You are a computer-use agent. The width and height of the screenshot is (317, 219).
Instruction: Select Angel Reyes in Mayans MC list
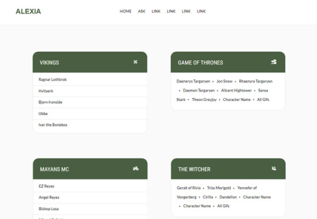(x=90, y=197)
